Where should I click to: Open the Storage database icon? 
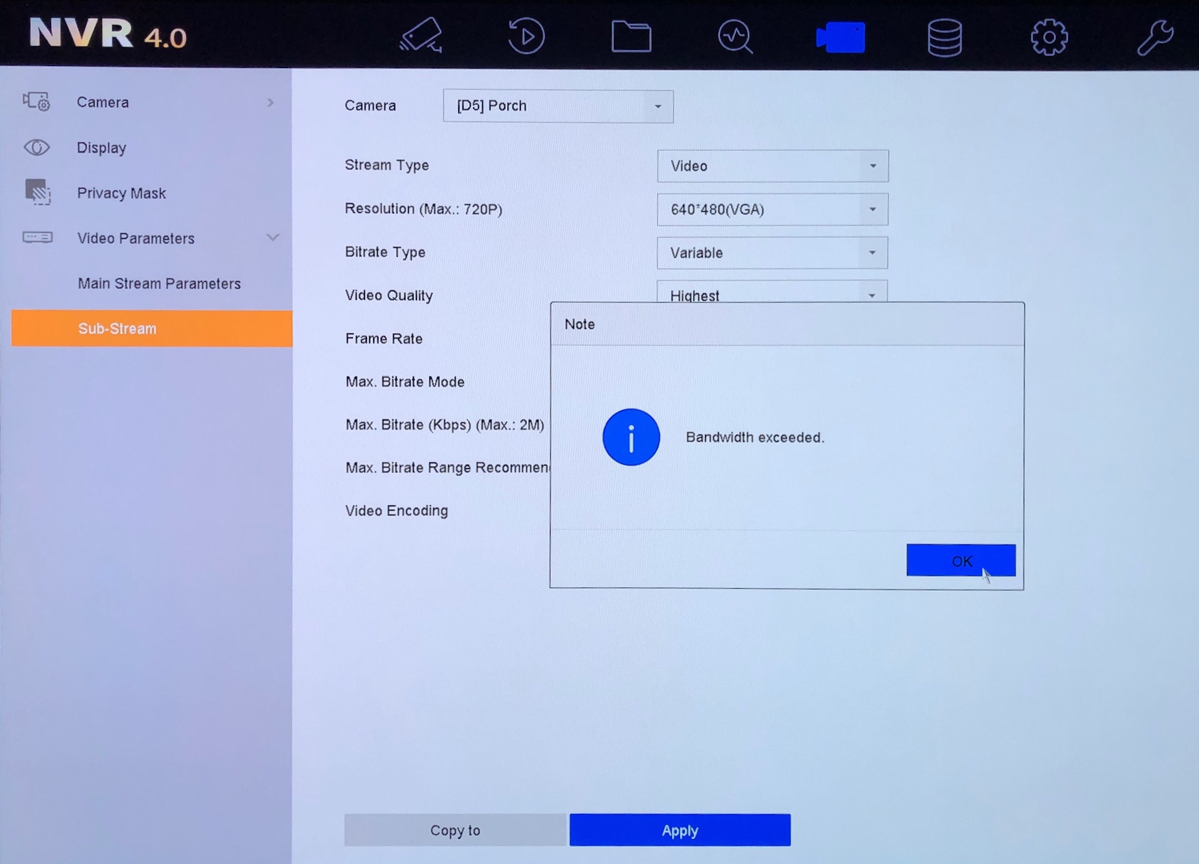(x=945, y=37)
